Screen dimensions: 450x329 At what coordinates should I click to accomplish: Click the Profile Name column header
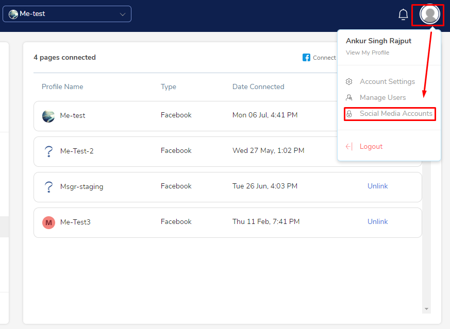pos(62,86)
